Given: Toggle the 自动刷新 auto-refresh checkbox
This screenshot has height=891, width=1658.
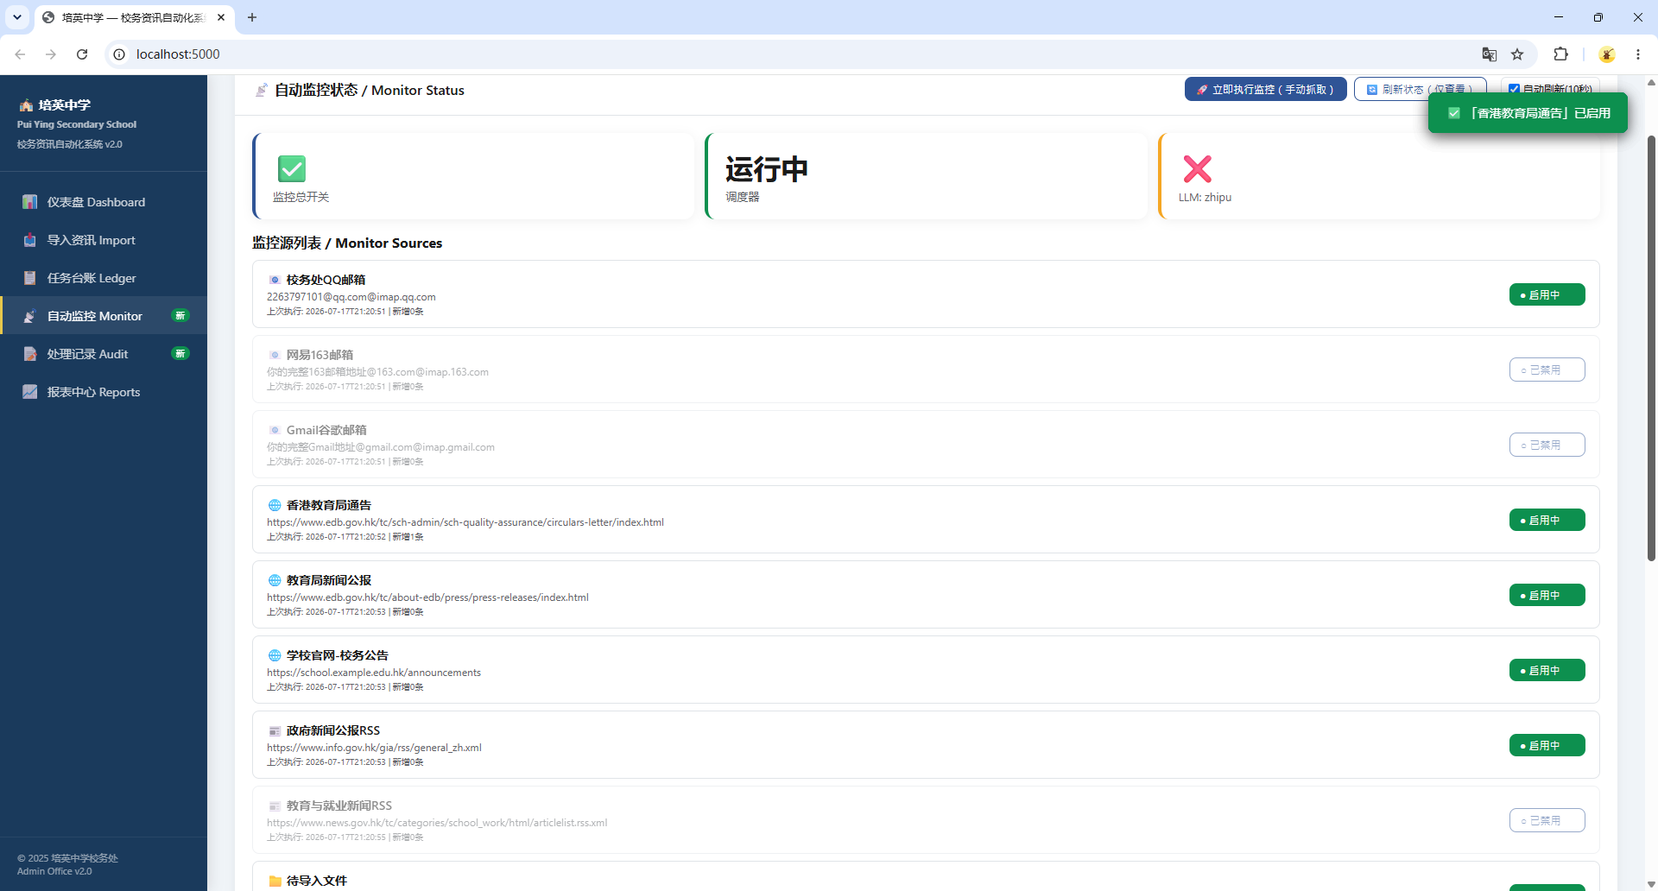Looking at the screenshot, I should click(x=1514, y=89).
